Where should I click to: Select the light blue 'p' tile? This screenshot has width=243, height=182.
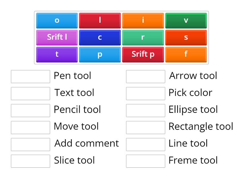click(100, 54)
